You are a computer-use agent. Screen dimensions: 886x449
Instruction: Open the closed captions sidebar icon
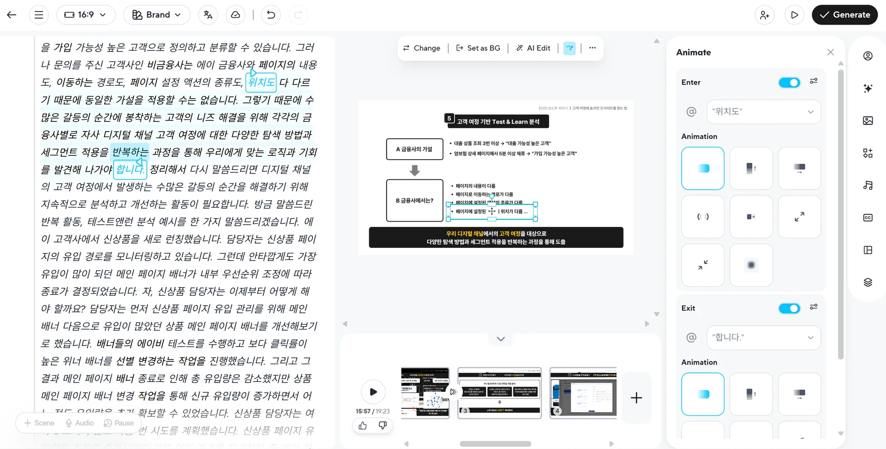pos(868,218)
